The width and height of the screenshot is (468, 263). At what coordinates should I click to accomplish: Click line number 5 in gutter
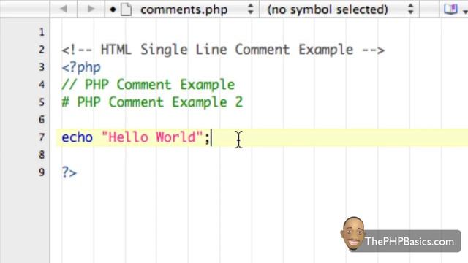(x=42, y=102)
